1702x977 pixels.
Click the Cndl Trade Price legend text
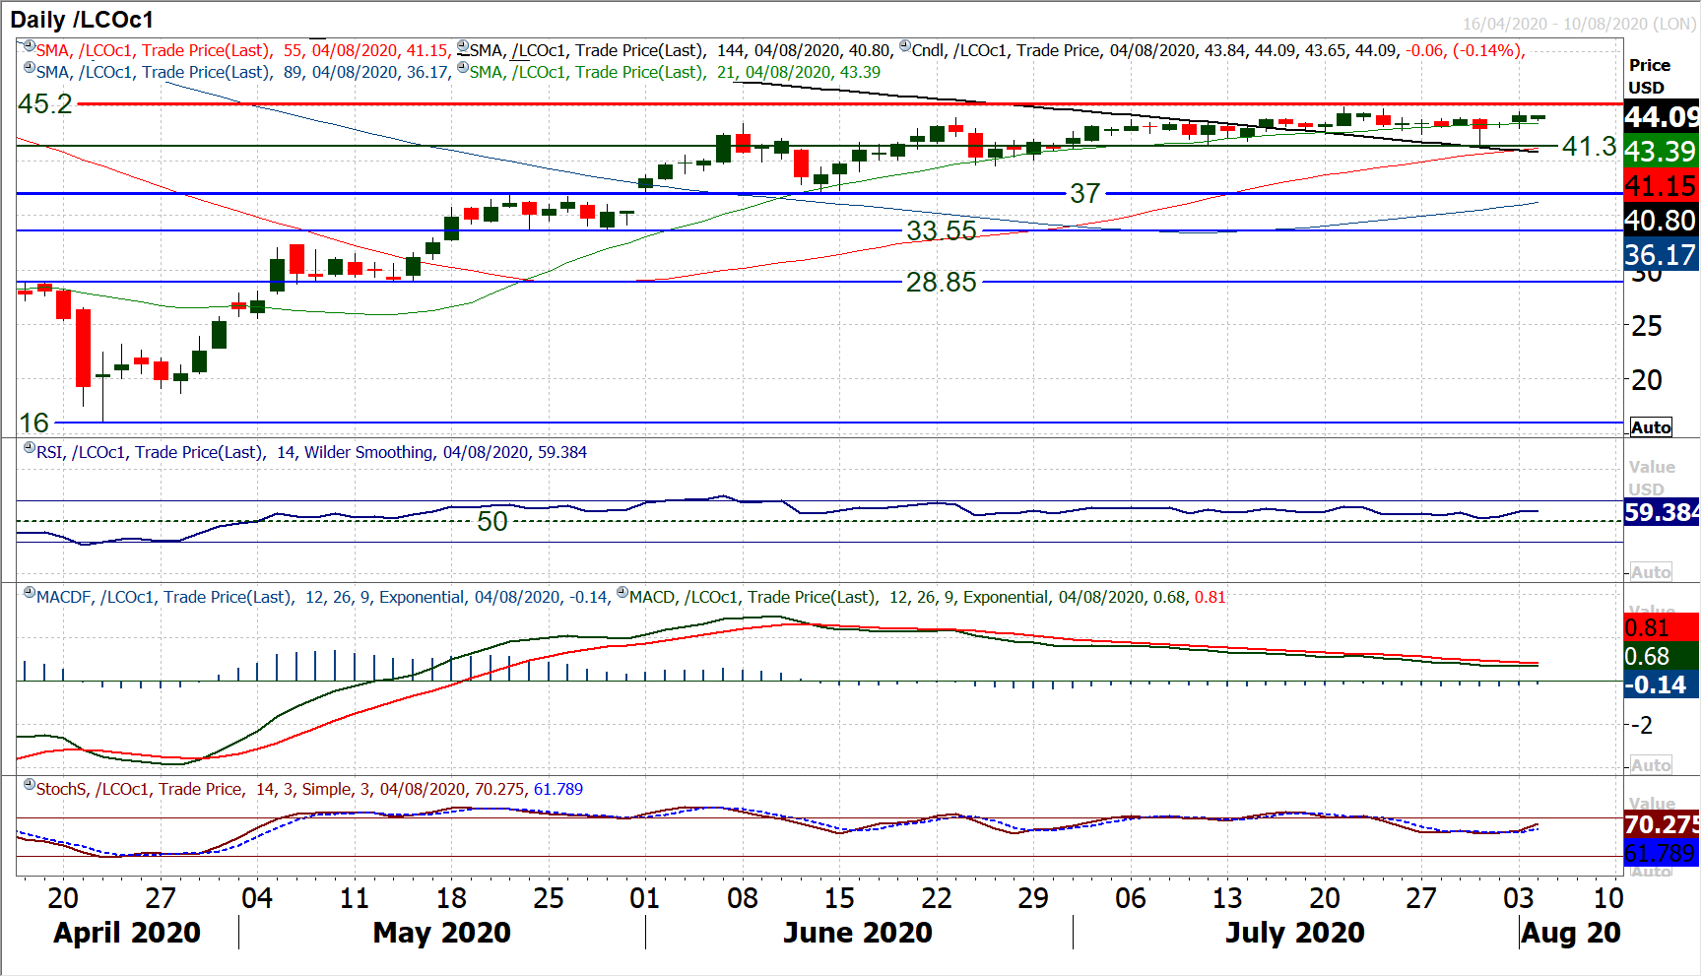tap(1218, 50)
